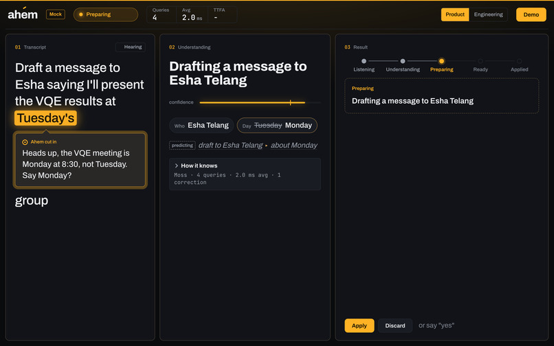Click the or say "yes" hint
Screen dimensions: 554x346
point(436,325)
